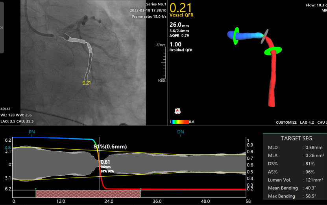Image resolution: width=327 pixels, height=205 pixels.
Task: Click the hatched stent region bar
Action: [x=88, y=193]
